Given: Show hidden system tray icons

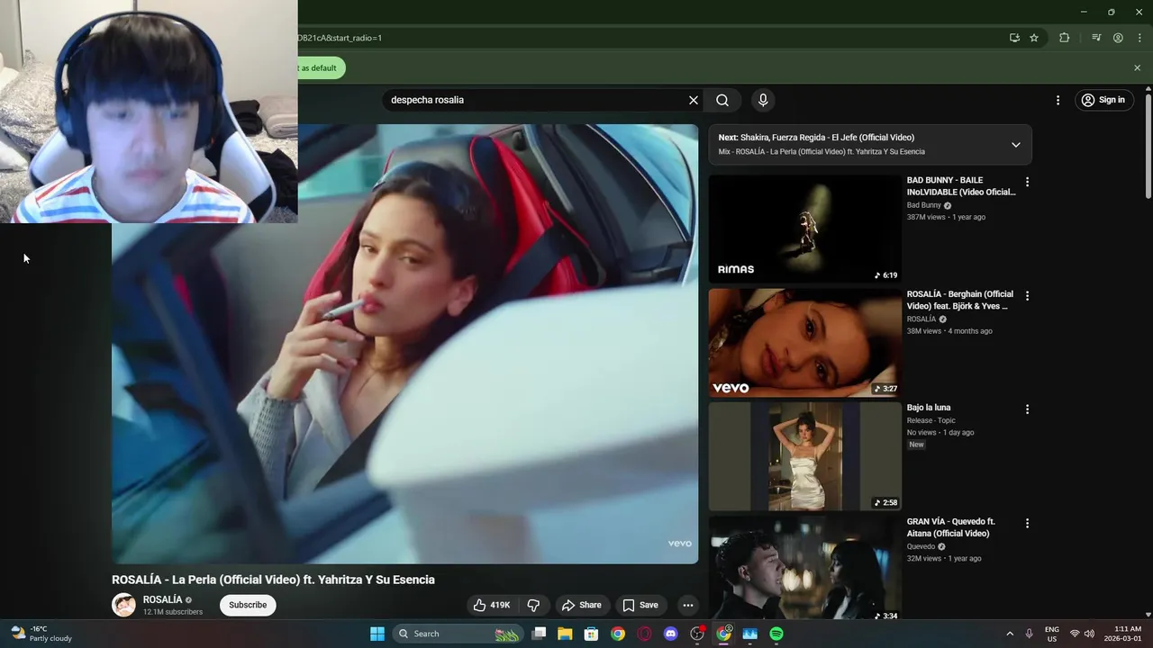Looking at the screenshot, I should click(x=1010, y=634).
